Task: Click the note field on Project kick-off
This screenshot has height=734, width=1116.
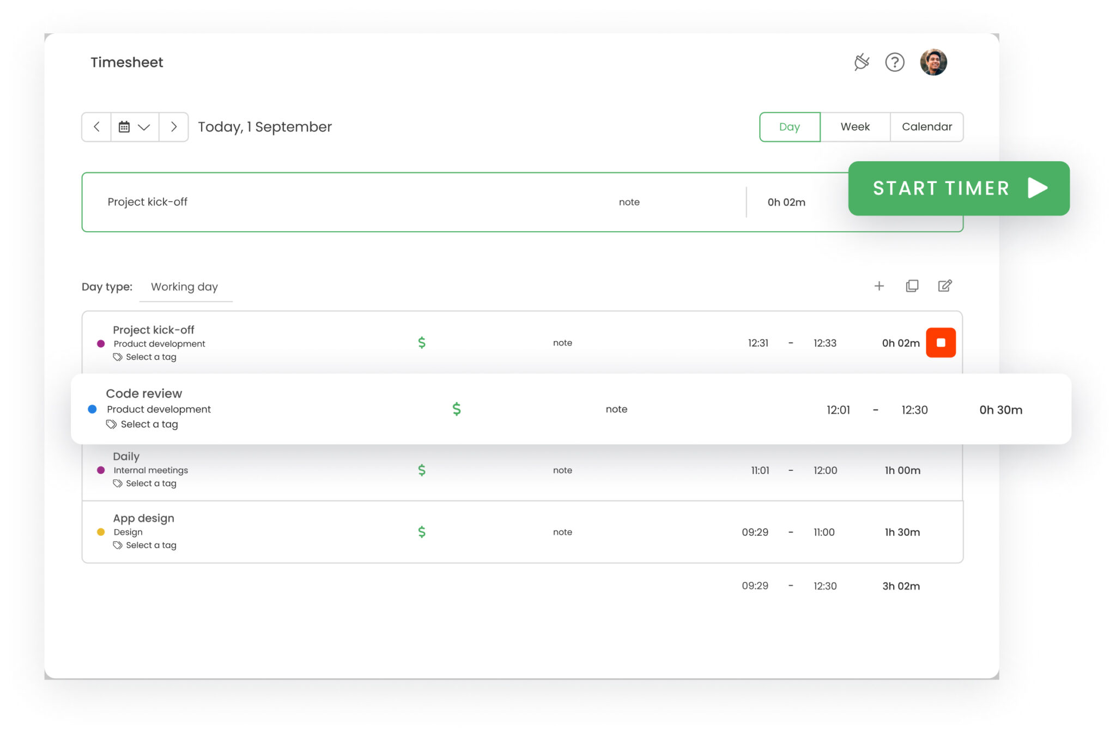Action: [x=563, y=342]
